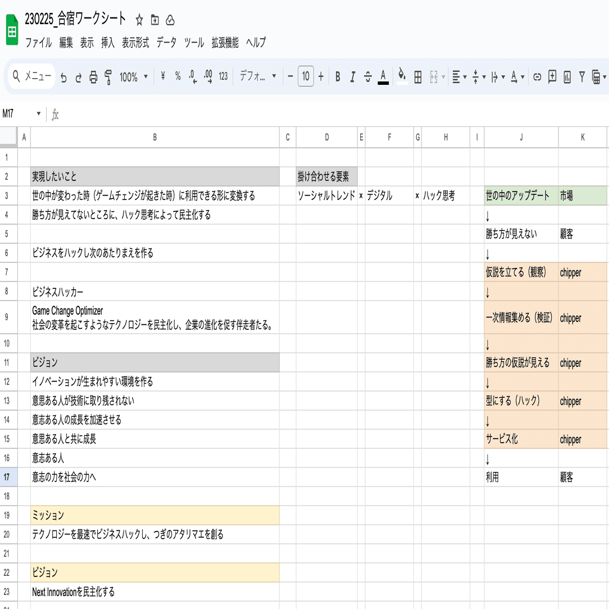Select the cell ソーシャルトレンド
609x609 pixels.
coord(326,196)
